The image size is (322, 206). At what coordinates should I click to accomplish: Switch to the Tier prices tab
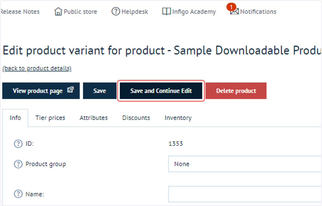pos(50,118)
